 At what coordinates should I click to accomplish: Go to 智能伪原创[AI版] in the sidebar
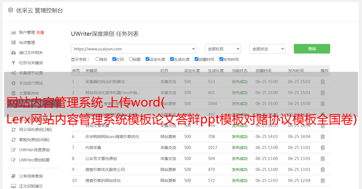34,140
